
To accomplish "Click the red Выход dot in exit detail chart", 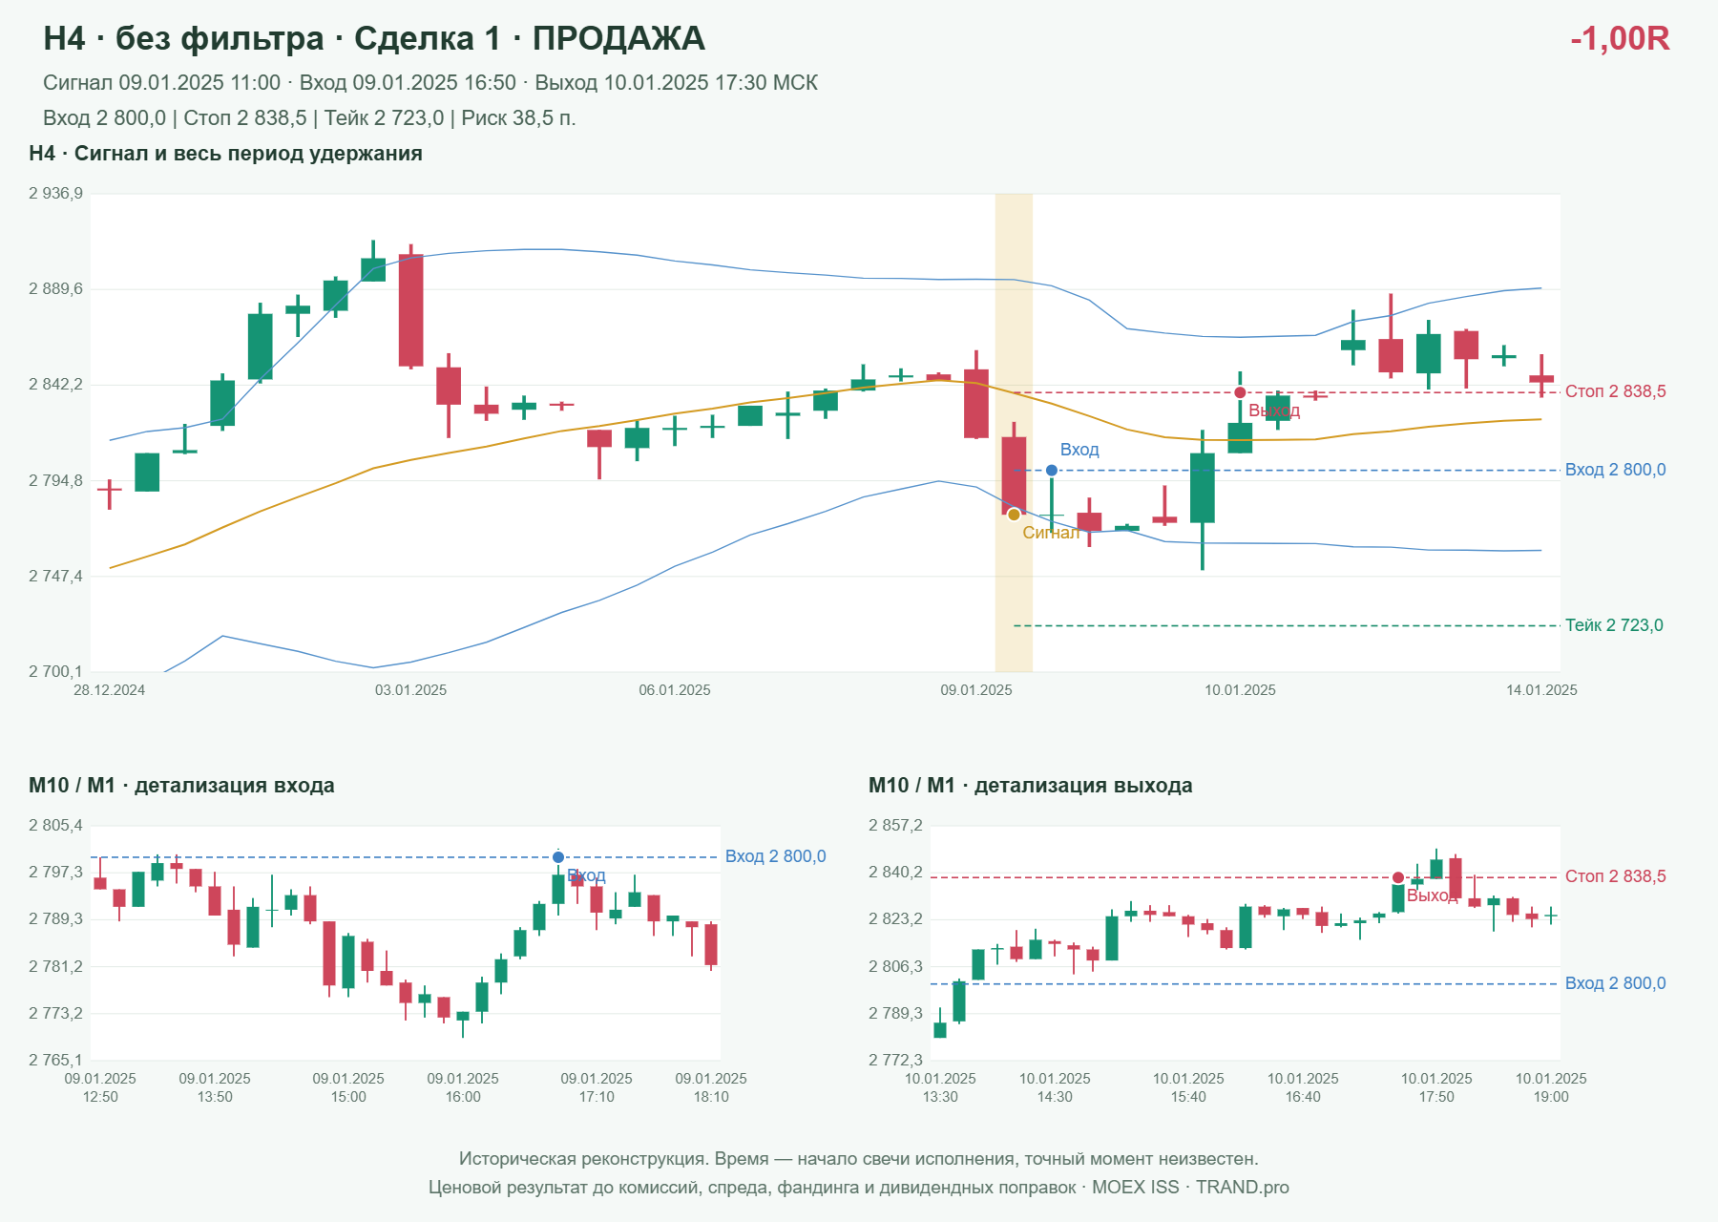I will coord(1398,877).
